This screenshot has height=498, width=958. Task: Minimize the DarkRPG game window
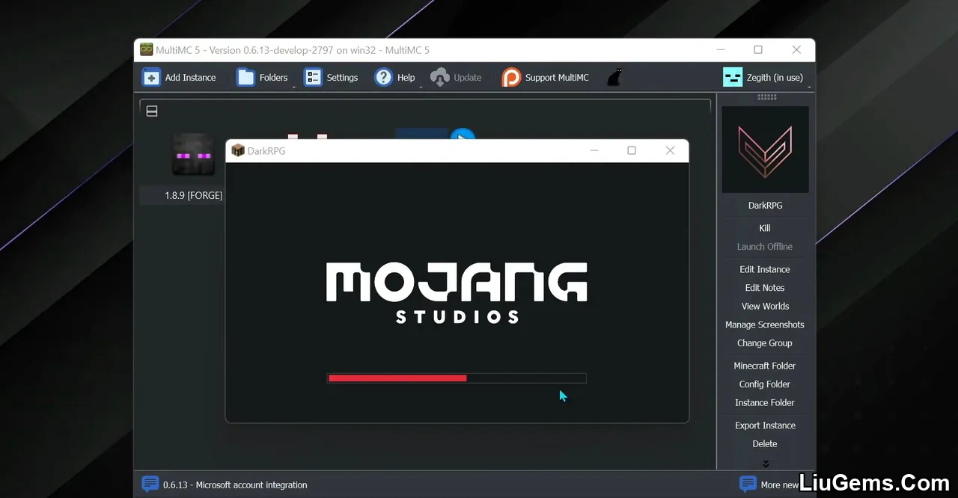pyautogui.click(x=594, y=150)
